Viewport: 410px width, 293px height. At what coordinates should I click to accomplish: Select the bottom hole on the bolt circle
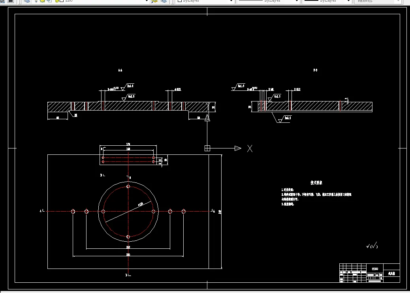128,237
